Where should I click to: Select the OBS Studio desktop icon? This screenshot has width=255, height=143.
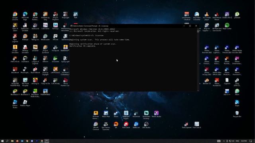(146, 125)
